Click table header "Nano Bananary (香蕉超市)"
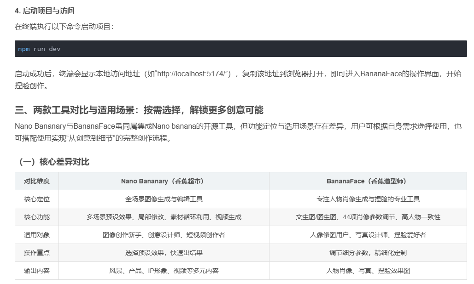 tap(164, 181)
